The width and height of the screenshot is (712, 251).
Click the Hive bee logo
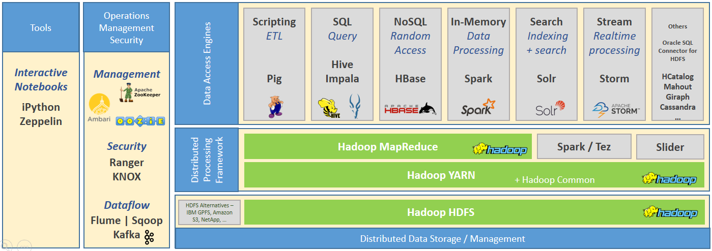tap(329, 108)
